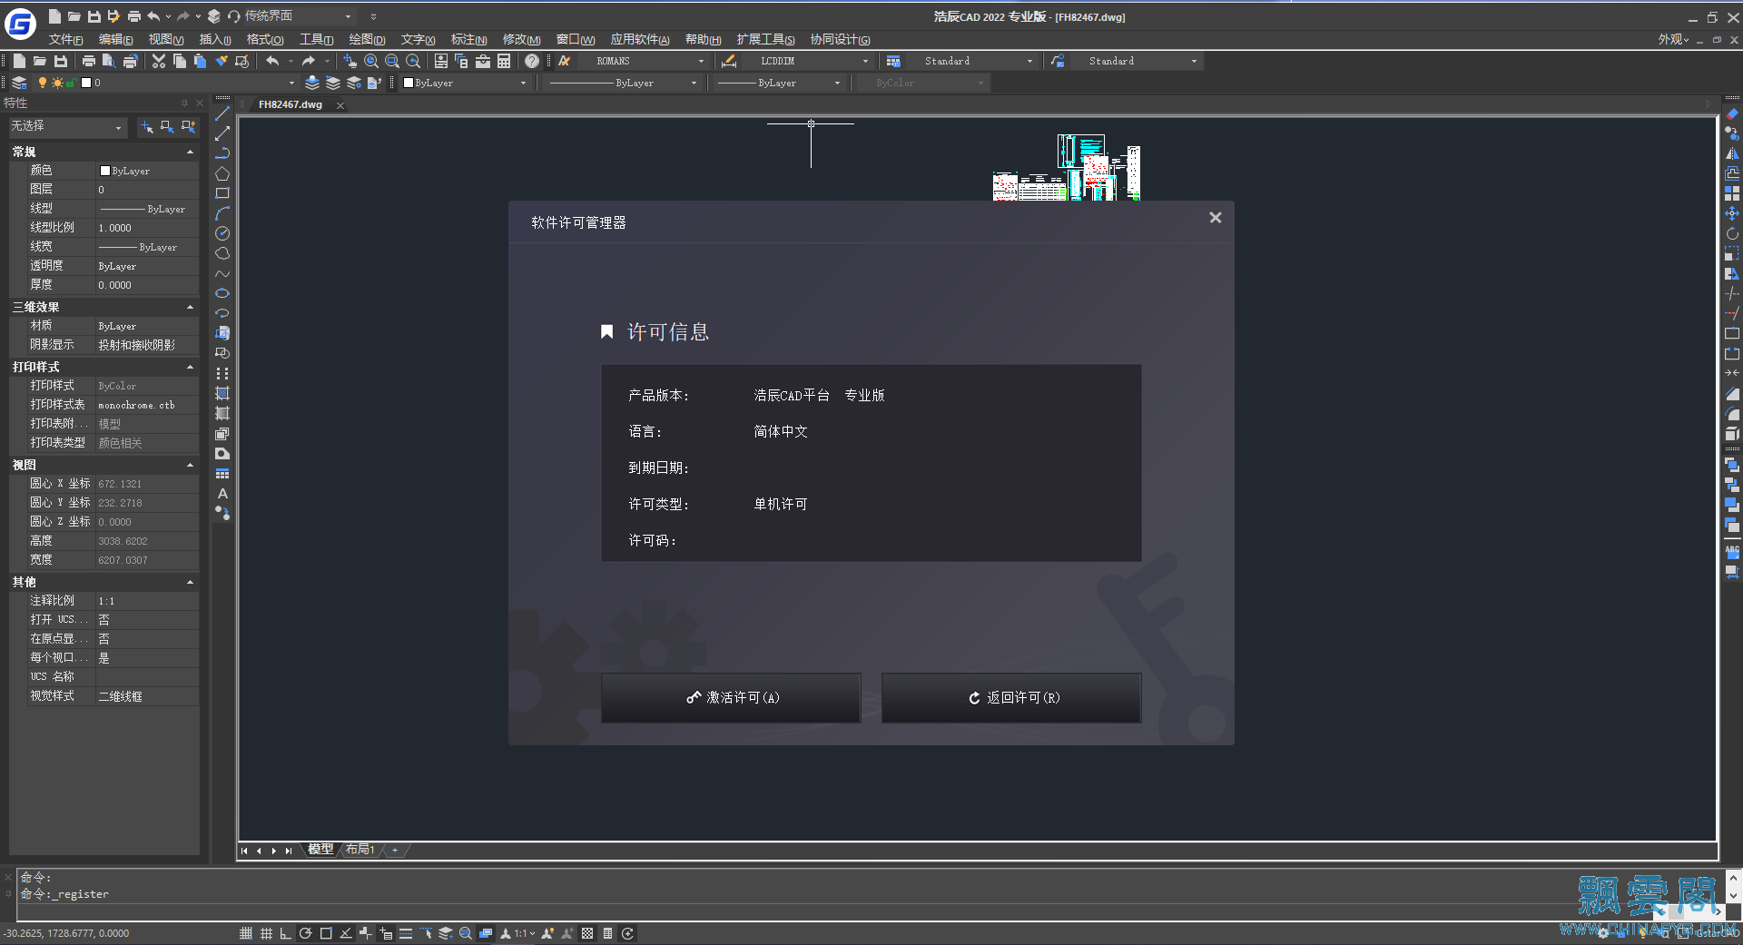Open the ROMANS text style dropdown

point(701,61)
